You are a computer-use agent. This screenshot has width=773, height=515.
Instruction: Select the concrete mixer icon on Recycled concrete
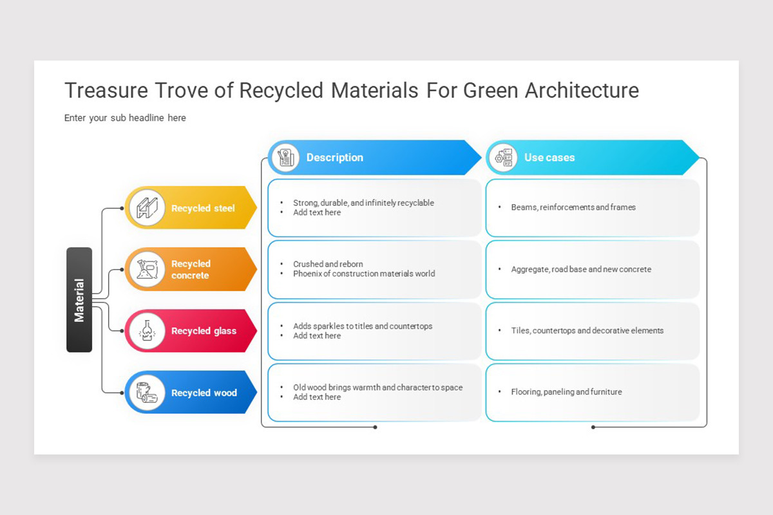[146, 269]
